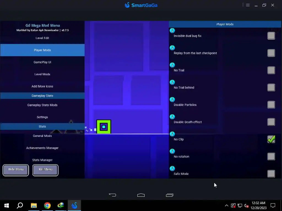Open info icon for Invisible dual bug fix
This screenshot has width=282, height=211.
tap(172, 30)
